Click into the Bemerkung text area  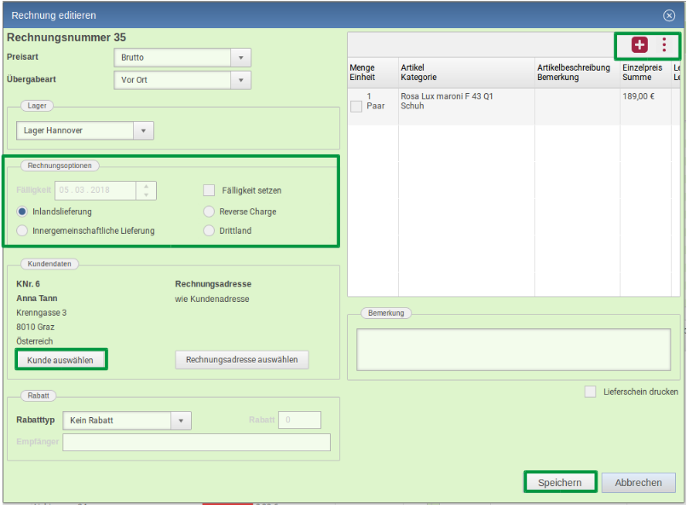point(513,350)
